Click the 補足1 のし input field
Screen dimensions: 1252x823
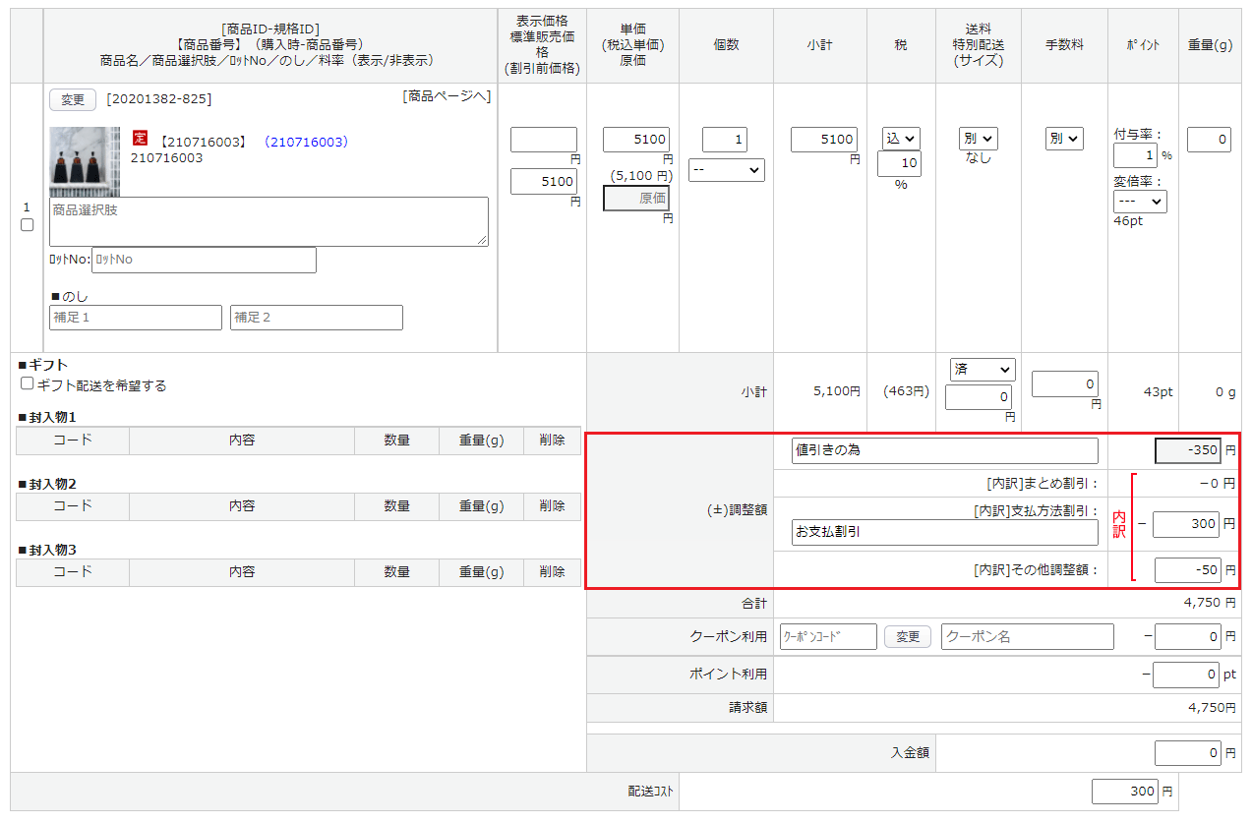[136, 318]
